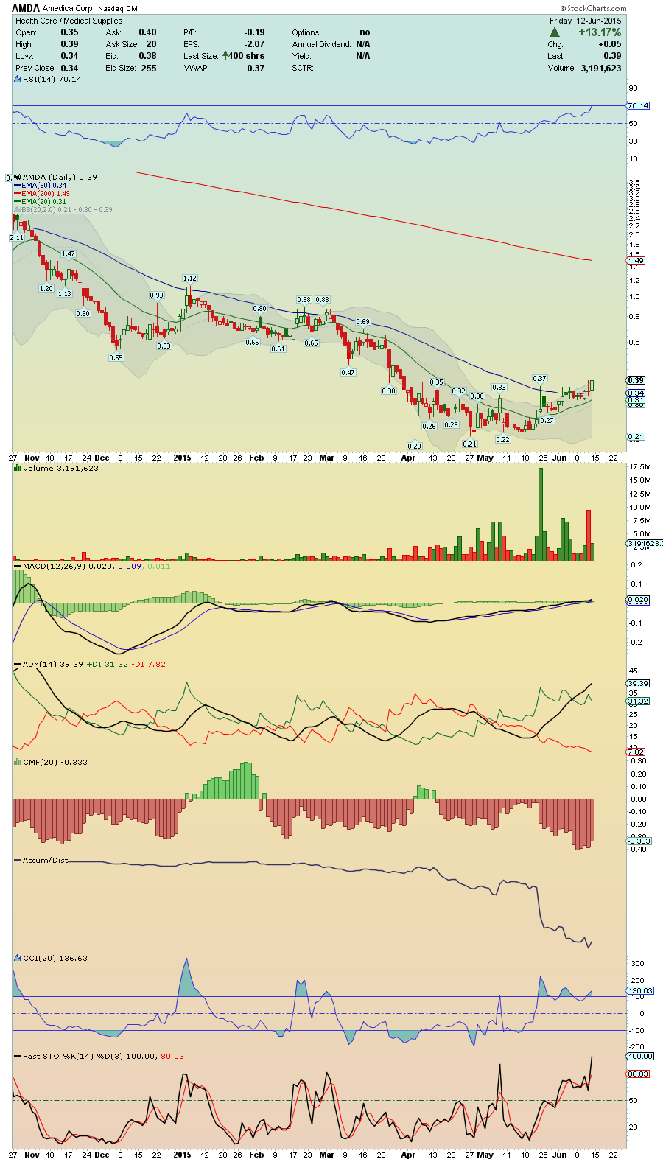Screen dimensions: 663x1162
Task: Click the 1.49 EMA(200) axis tag
Action: point(636,260)
